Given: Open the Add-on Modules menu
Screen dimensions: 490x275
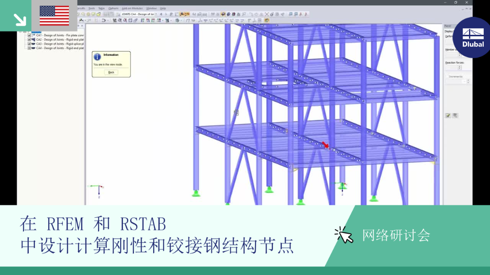Looking at the screenshot, I should (132, 9).
